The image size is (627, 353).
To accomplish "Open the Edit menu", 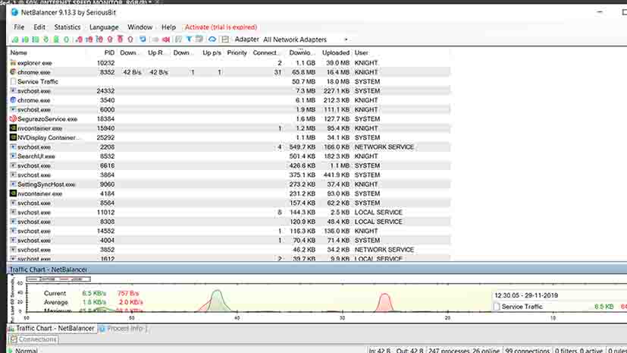I will (39, 27).
